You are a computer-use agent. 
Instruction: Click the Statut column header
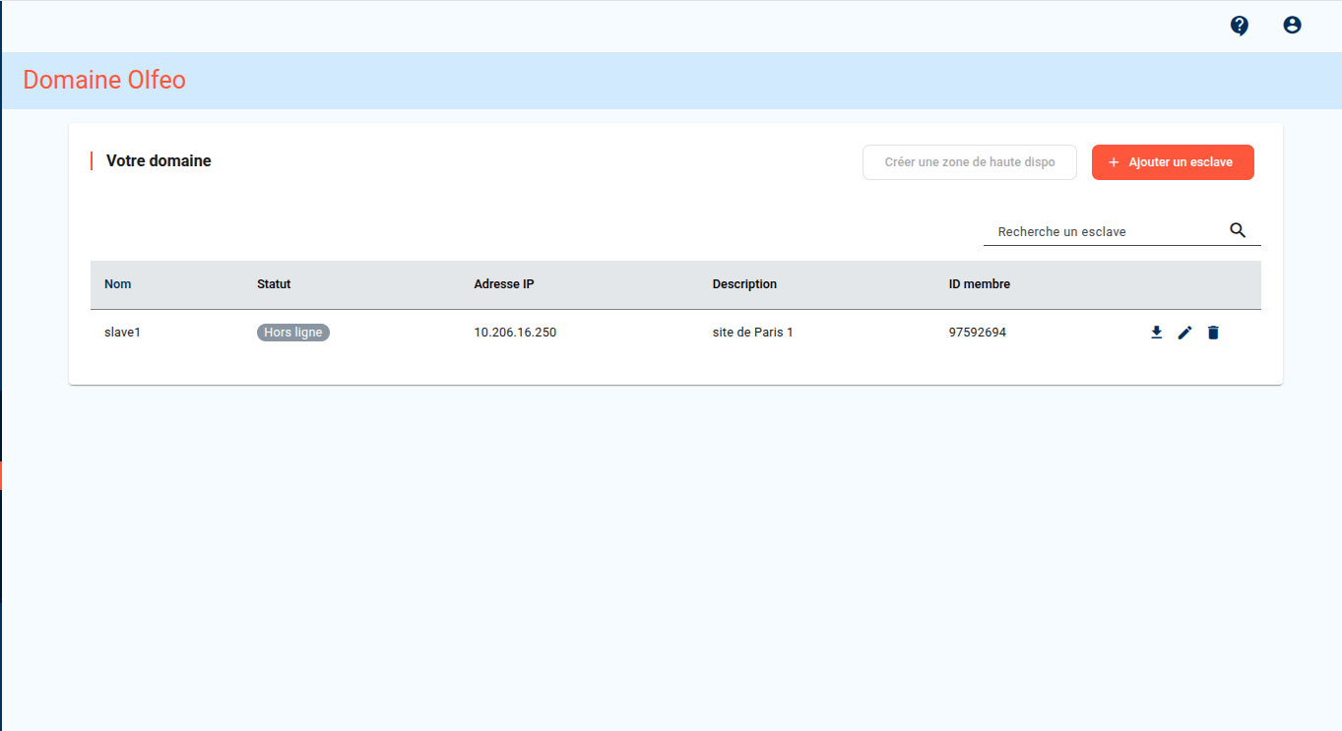[274, 284]
